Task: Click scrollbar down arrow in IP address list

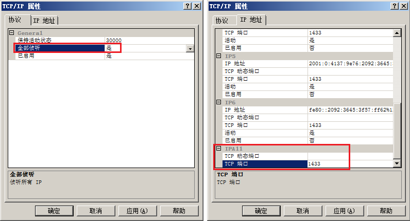Action: (x=397, y=163)
